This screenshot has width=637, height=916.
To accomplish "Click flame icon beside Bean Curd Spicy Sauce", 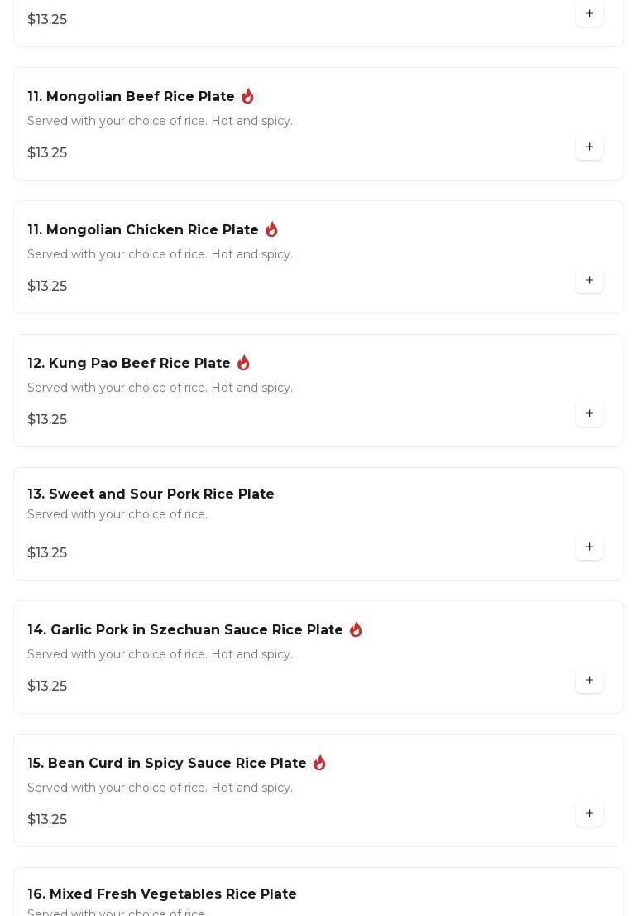I will click(x=319, y=762).
